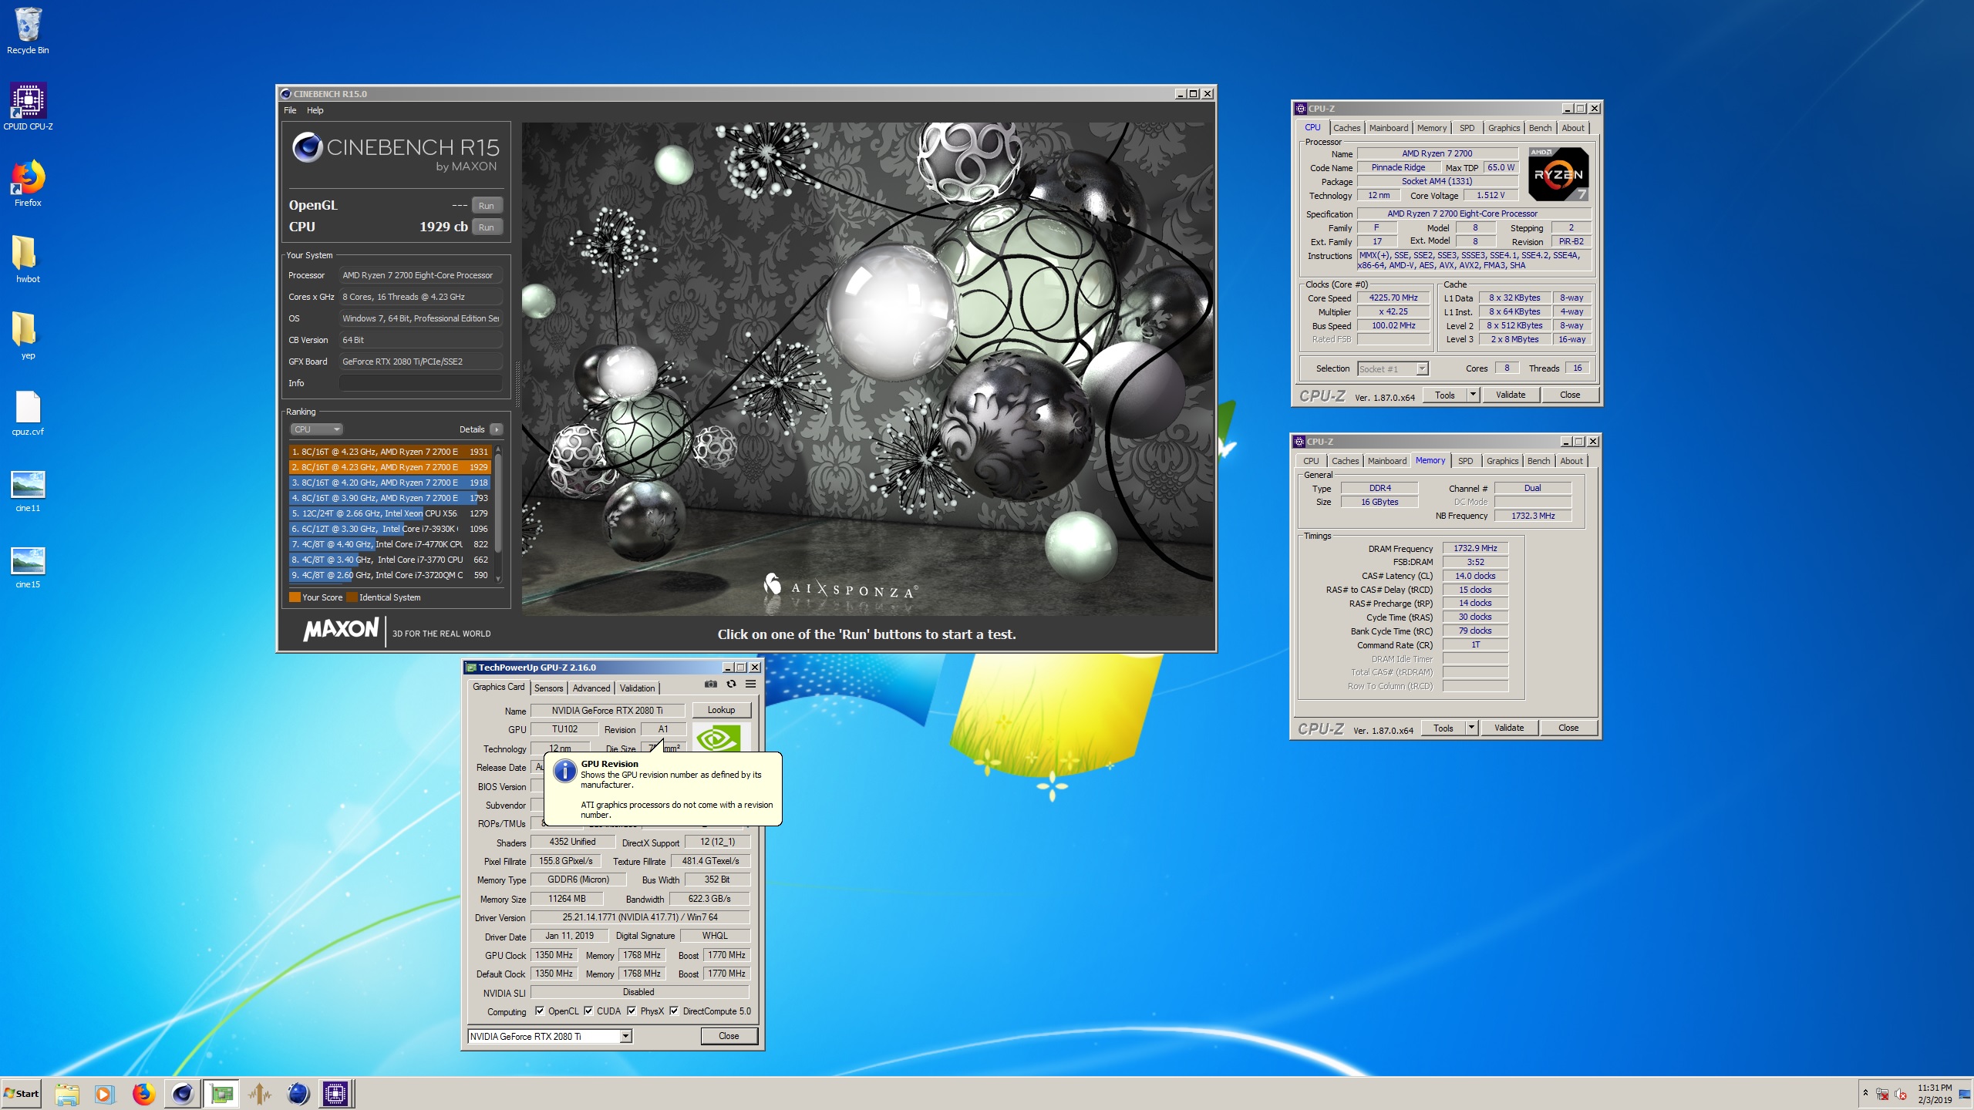Toggle the OpenCL checkbox in GPU-Z
The height and width of the screenshot is (1110, 1974).
[x=540, y=1011]
